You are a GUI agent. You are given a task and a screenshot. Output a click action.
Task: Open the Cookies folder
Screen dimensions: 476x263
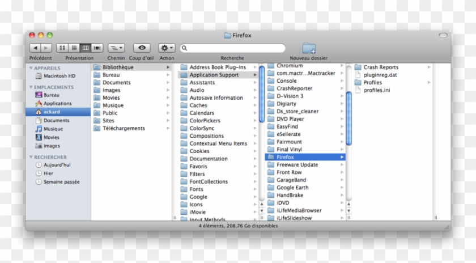coord(218,151)
